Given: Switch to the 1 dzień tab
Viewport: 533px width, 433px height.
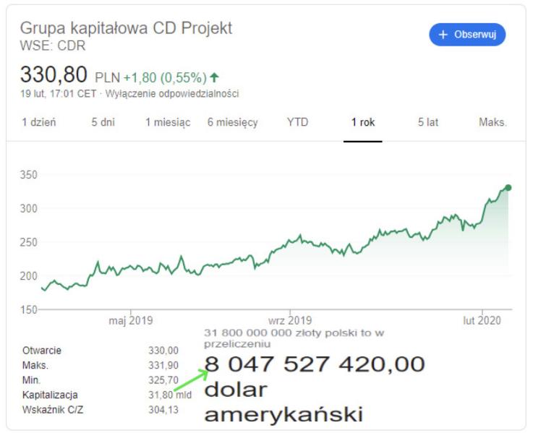Looking at the screenshot, I should click(39, 122).
